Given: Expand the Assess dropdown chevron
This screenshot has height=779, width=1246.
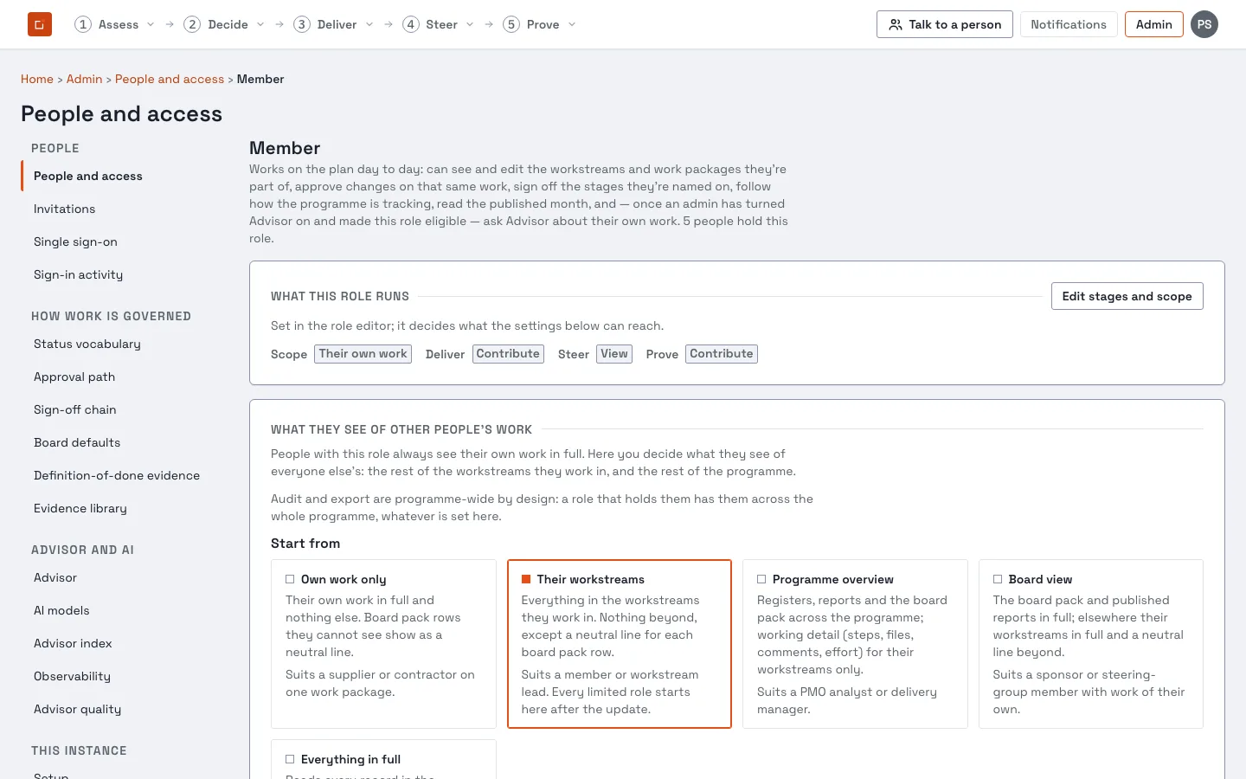Looking at the screenshot, I should tap(151, 24).
